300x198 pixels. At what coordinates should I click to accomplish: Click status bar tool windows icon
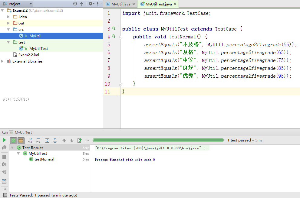[5, 195]
